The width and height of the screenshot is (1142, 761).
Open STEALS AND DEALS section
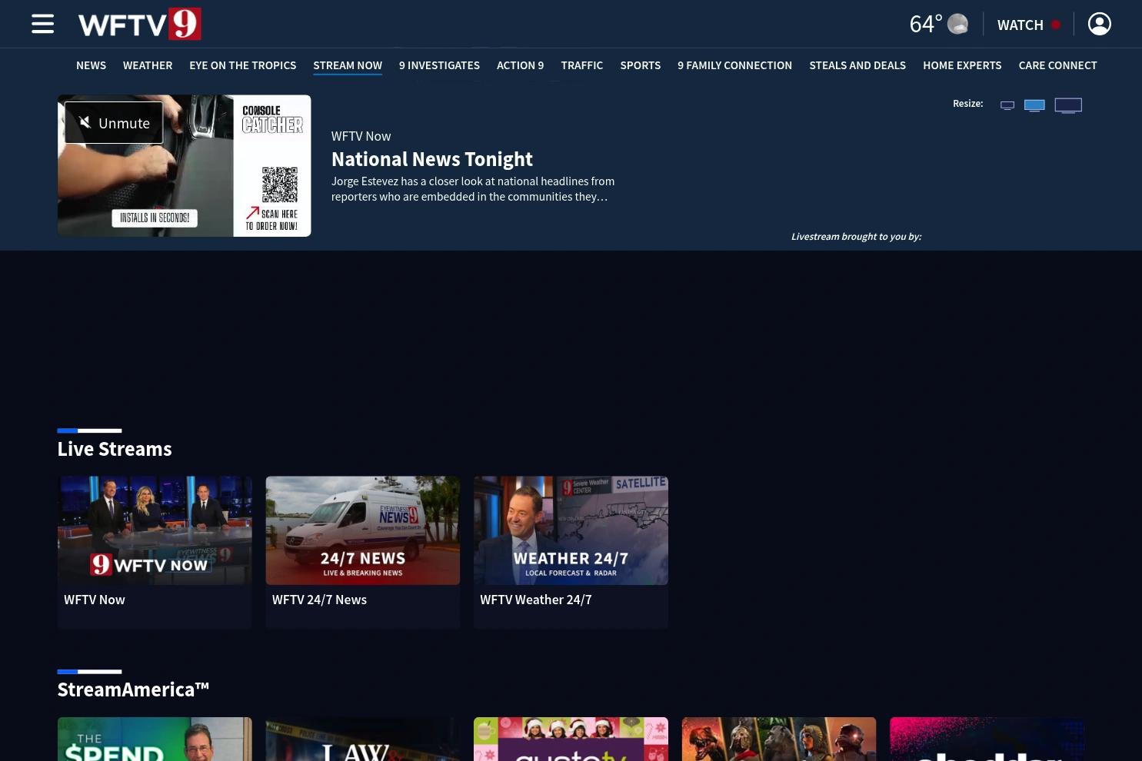tap(857, 65)
